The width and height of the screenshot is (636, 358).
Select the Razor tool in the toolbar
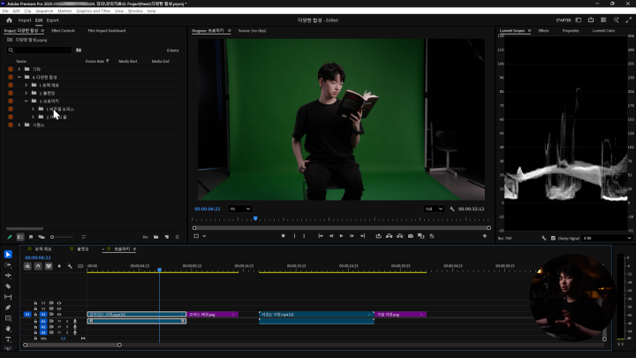tap(8, 286)
